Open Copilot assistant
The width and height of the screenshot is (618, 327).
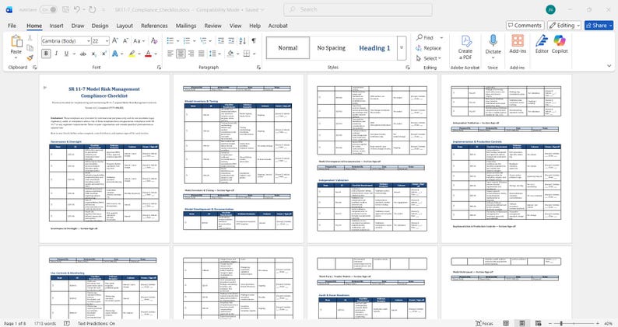[x=560, y=44]
